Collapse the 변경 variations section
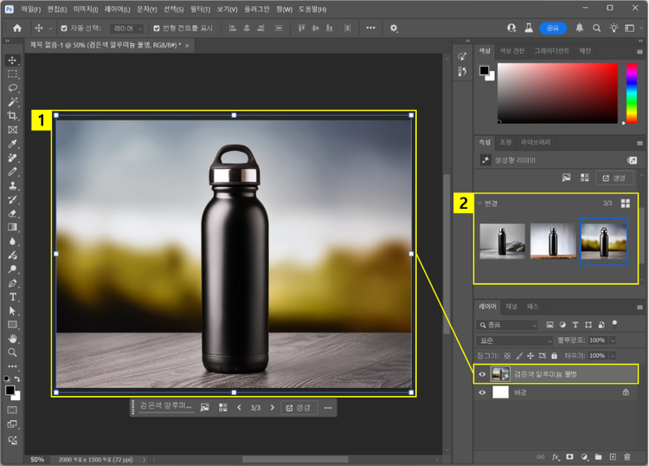This screenshot has width=649, height=466. click(x=479, y=204)
